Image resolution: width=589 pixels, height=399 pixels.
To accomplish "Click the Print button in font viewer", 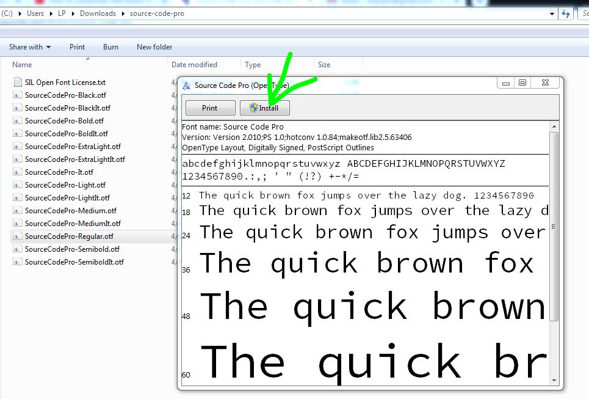I will point(211,108).
